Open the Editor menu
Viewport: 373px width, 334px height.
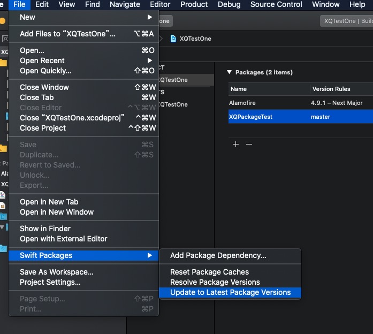[x=160, y=4]
